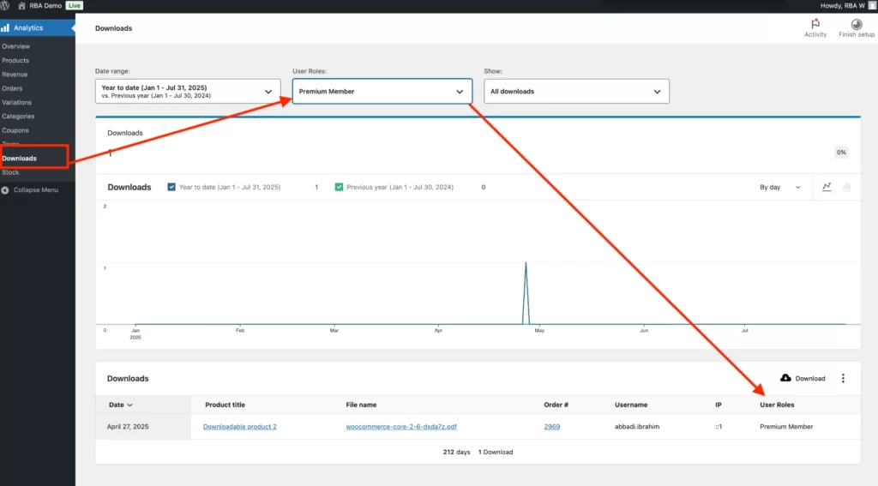This screenshot has width=878, height=486.
Task: Switch to bar chart view icon
Action: click(x=847, y=187)
